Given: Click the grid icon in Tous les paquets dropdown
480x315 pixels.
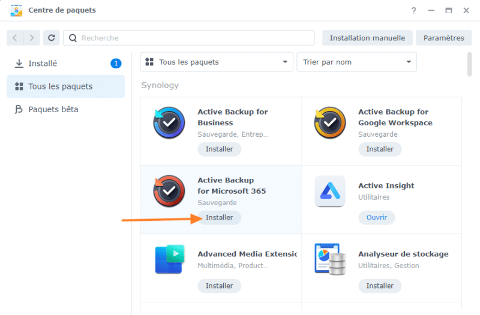Looking at the screenshot, I should coord(149,62).
